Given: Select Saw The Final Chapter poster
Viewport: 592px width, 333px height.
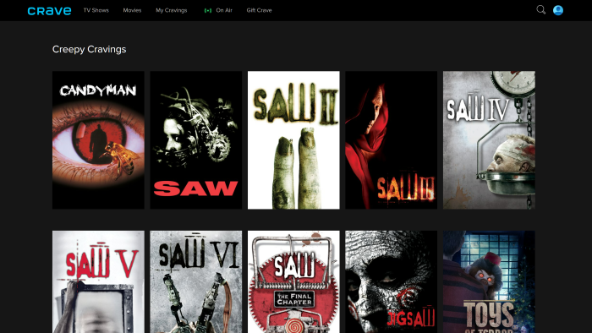Looking at the screenshot, I should (x=293, y=282).
